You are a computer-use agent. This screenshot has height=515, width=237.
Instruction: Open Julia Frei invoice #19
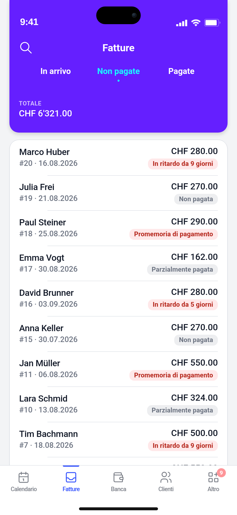[119, 193]
